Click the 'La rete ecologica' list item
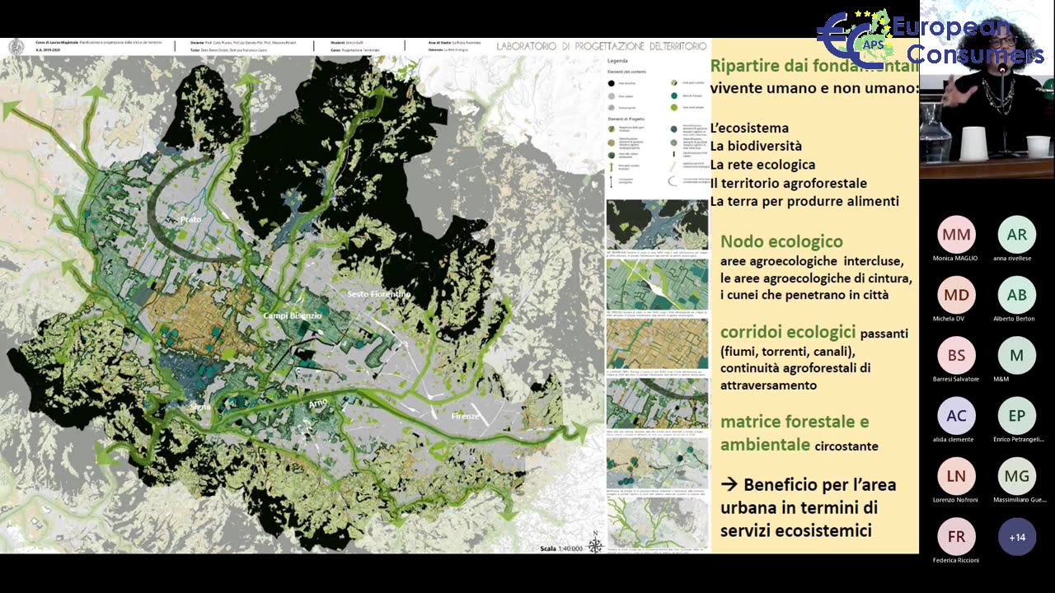 click(x=762, y=165)
